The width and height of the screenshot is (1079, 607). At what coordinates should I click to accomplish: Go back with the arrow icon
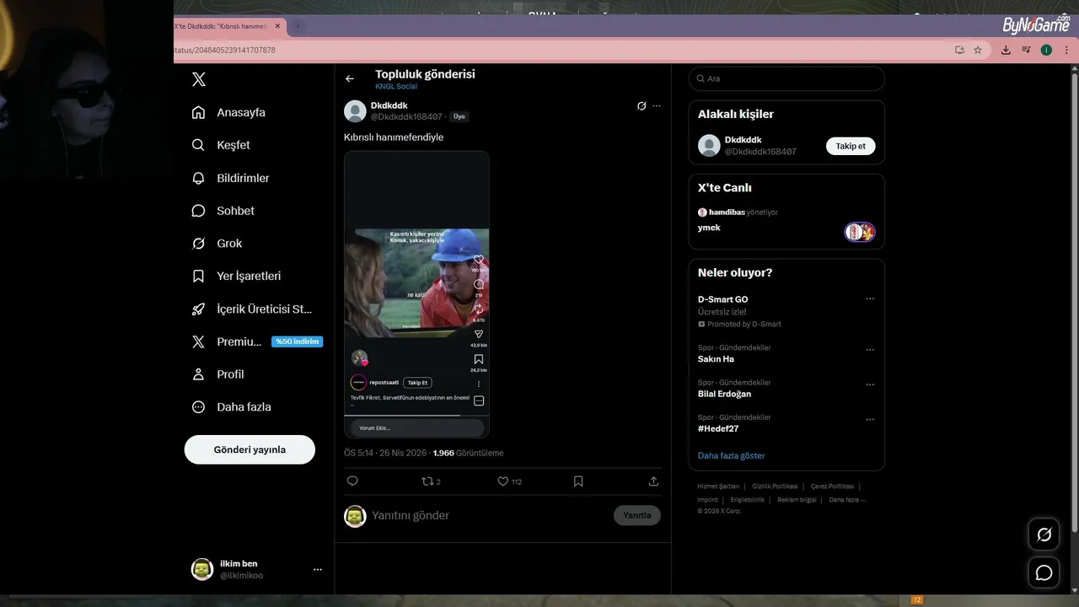350,78
